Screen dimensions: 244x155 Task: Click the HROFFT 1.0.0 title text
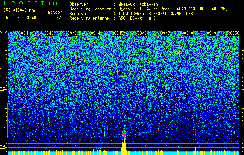pos(30,3)
